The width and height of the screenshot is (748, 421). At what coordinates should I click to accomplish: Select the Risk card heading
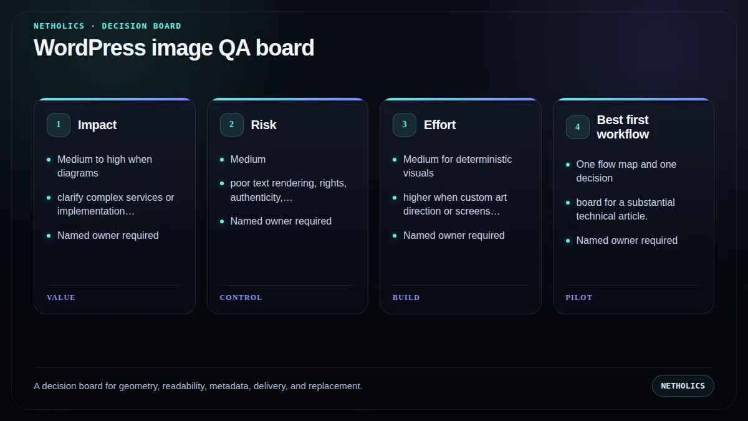pos(264,125)
